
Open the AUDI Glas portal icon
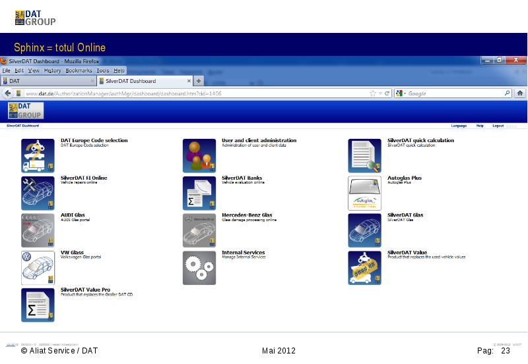[38, 230]
